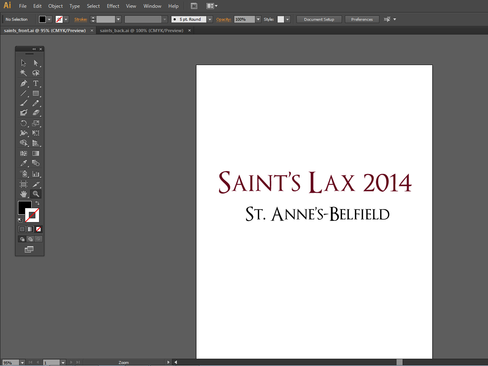Select the Pen tool
Viewport: 488px width, 366px height.
click(x=24, y=83)
